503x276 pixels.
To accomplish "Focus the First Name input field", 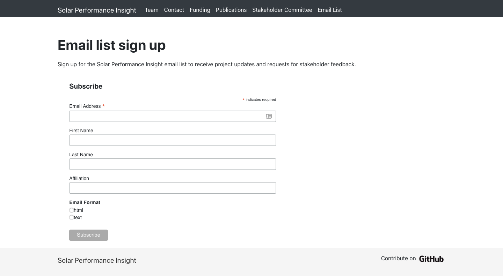I will tap(173, 140).
